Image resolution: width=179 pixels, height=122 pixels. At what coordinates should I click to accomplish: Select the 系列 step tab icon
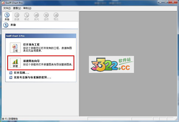click(x=36, y=15)
